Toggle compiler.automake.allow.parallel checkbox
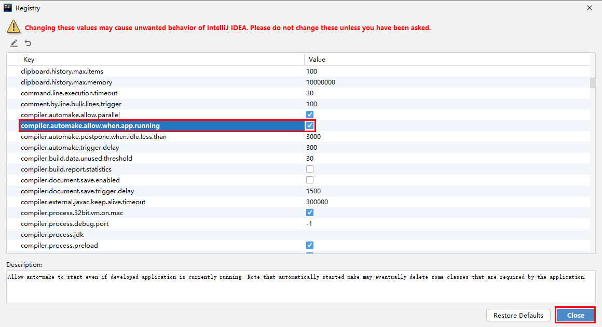 point(310,115)
